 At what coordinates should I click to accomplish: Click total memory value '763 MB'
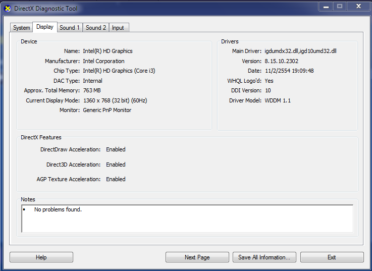pos(92,90)
